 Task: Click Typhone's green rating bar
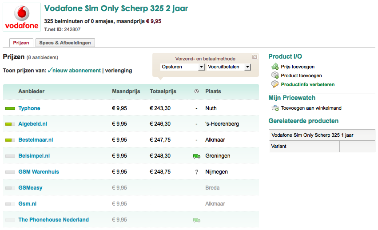point(10,108)
